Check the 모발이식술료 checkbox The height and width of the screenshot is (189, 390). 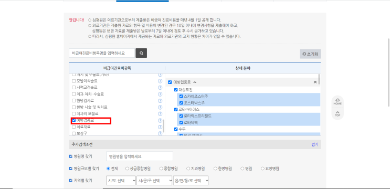click(x=73, y=81)
